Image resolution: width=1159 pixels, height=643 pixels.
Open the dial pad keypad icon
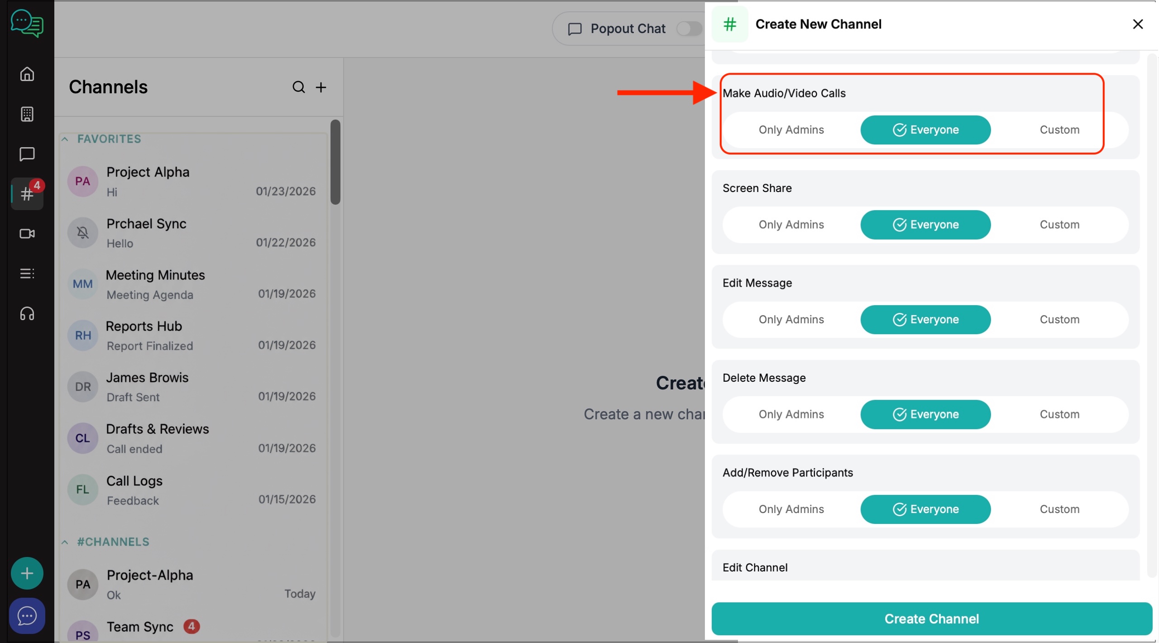point(27,114)
